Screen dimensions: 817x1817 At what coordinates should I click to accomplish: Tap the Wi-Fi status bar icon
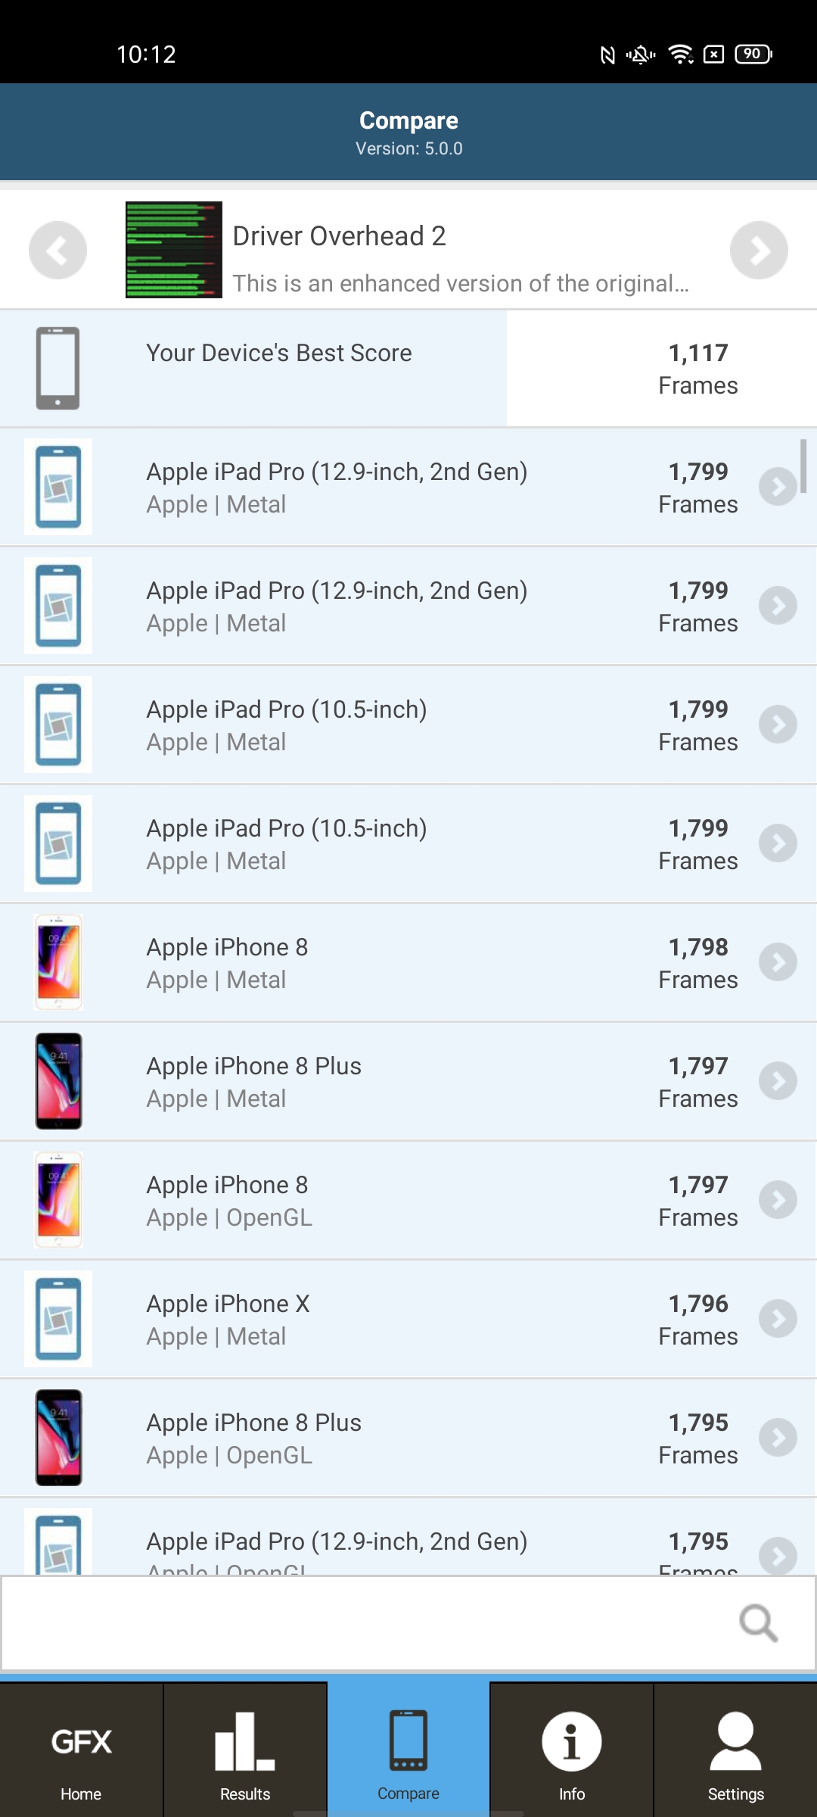pyautogui.click(x=680, y=55)
